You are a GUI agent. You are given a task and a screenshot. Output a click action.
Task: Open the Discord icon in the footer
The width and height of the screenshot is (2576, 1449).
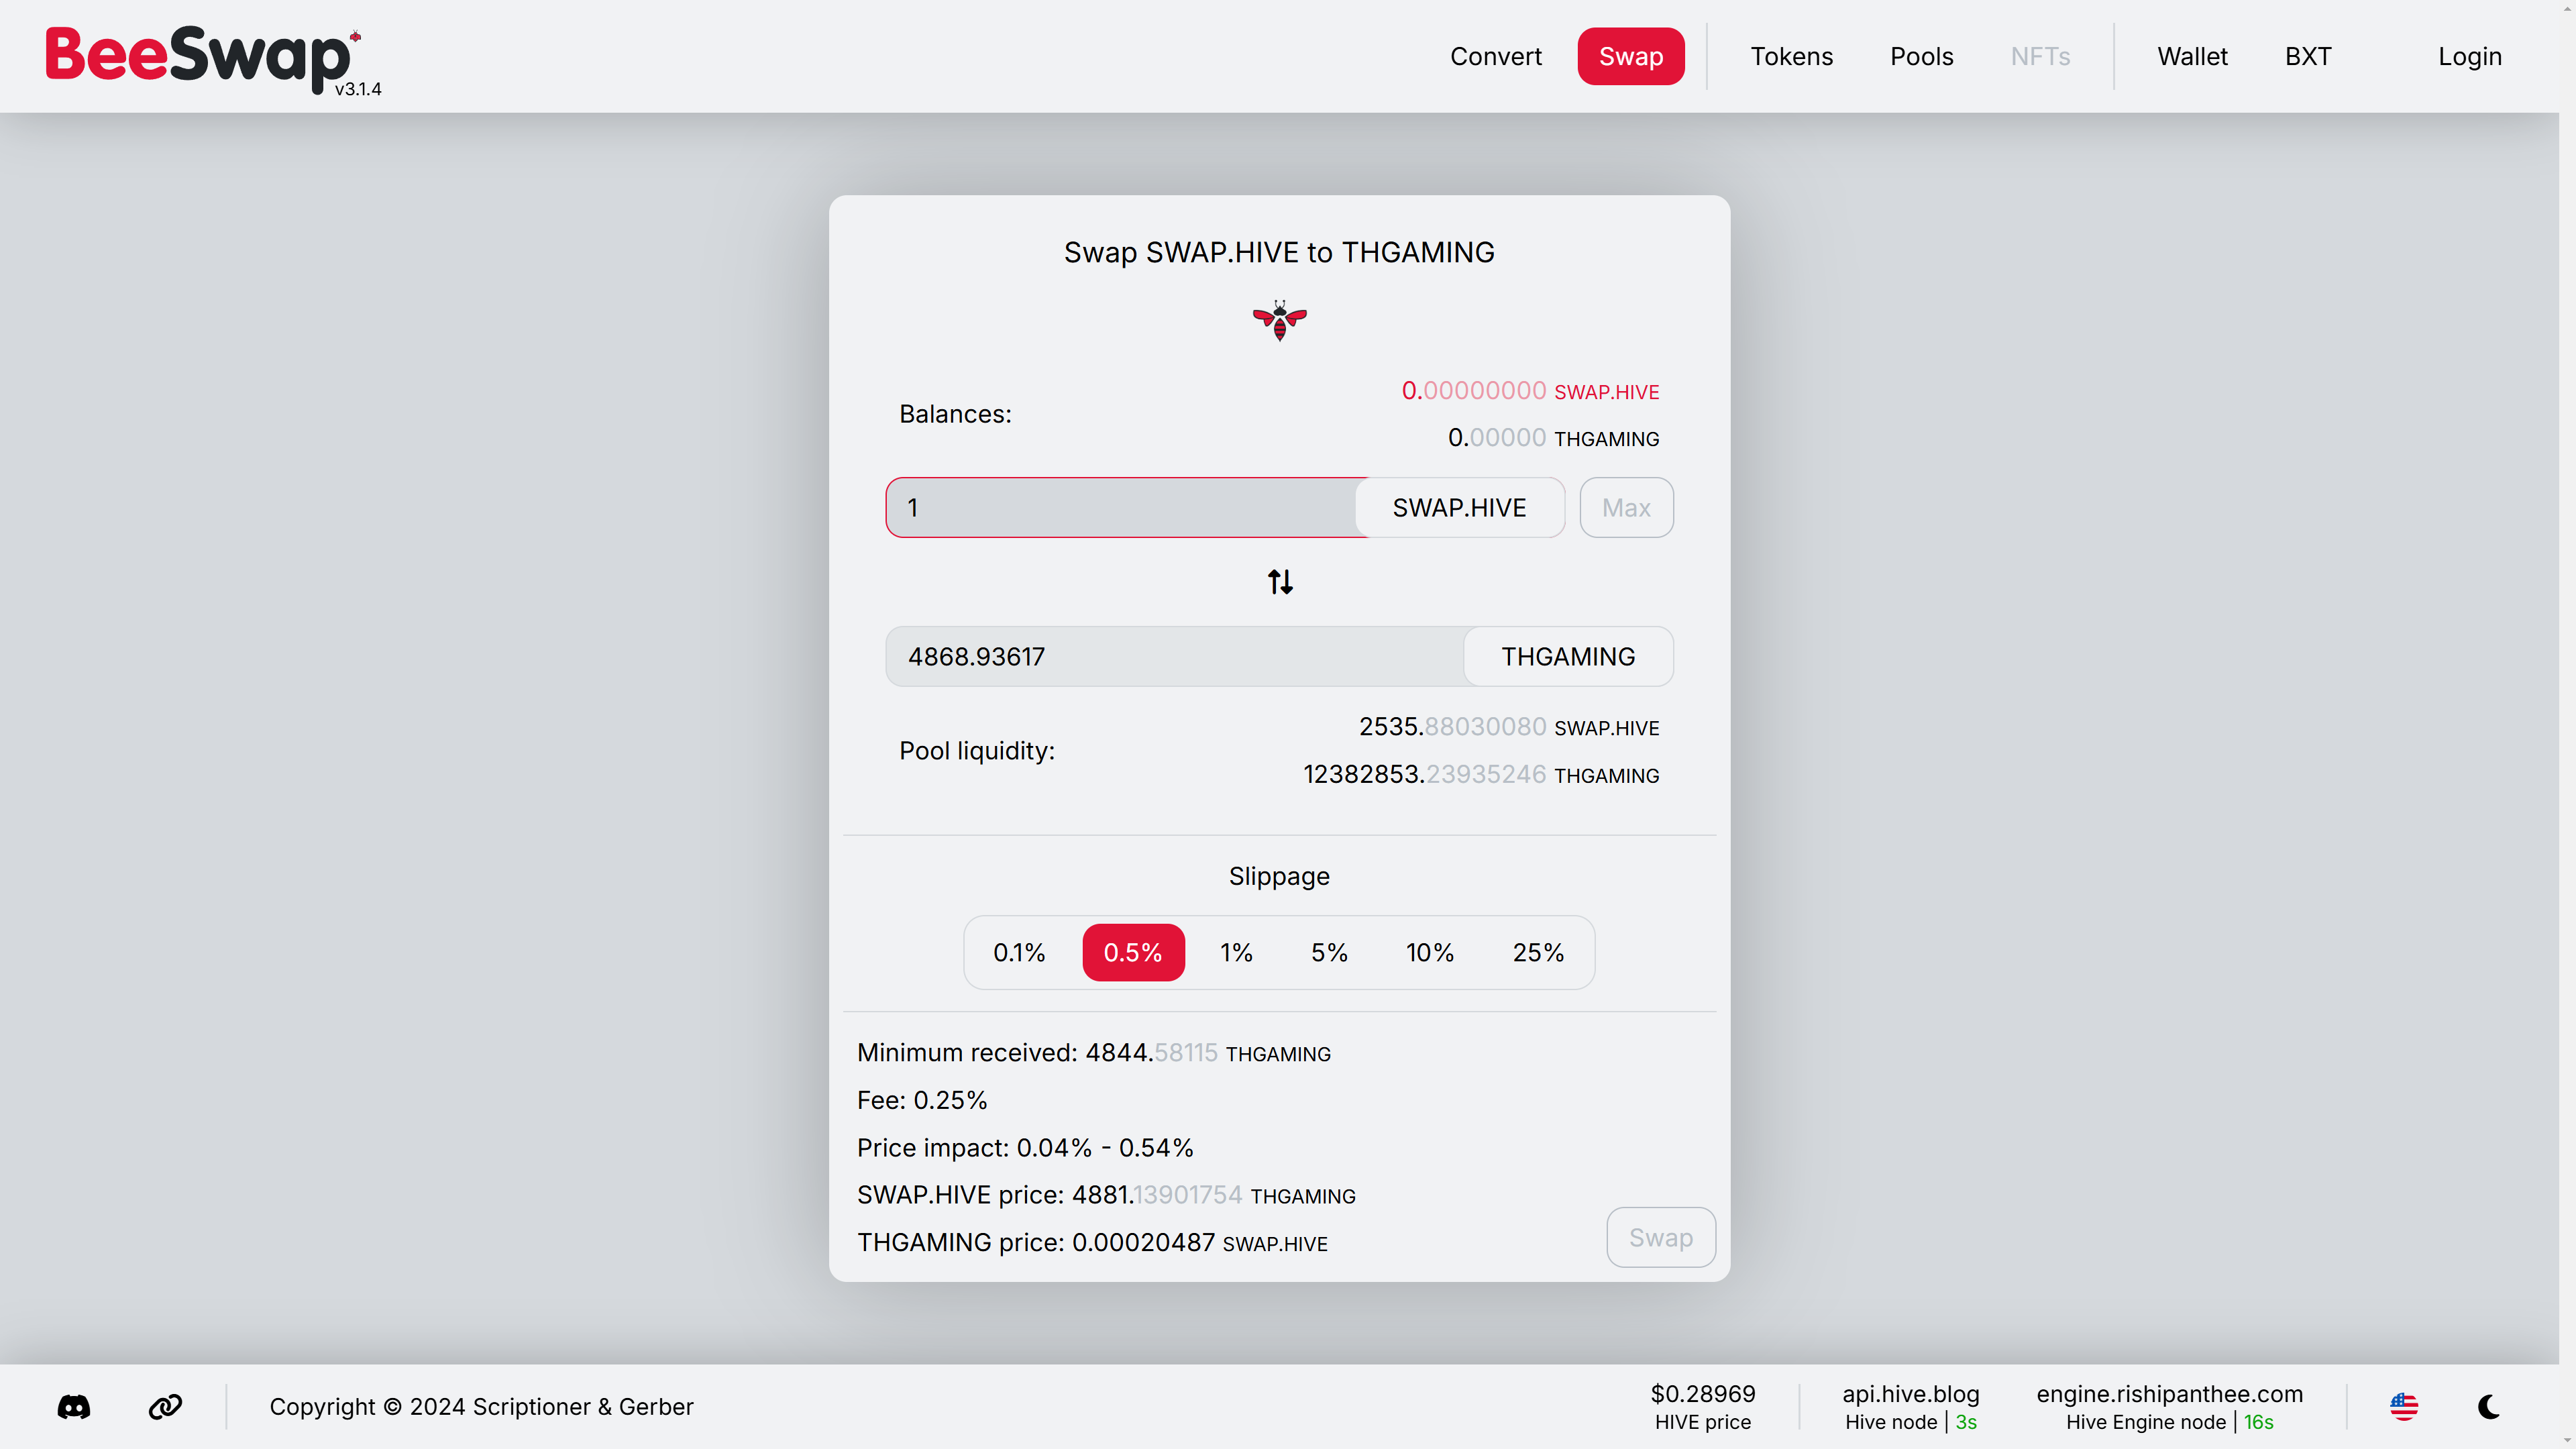(74, 1407)
